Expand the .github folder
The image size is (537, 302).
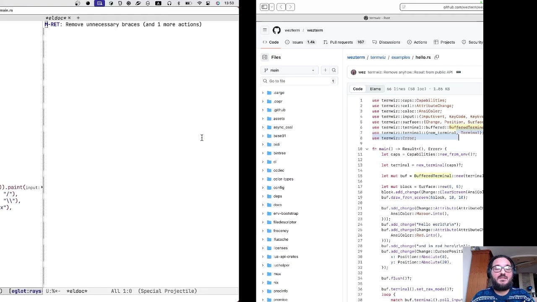coord(263,110)
